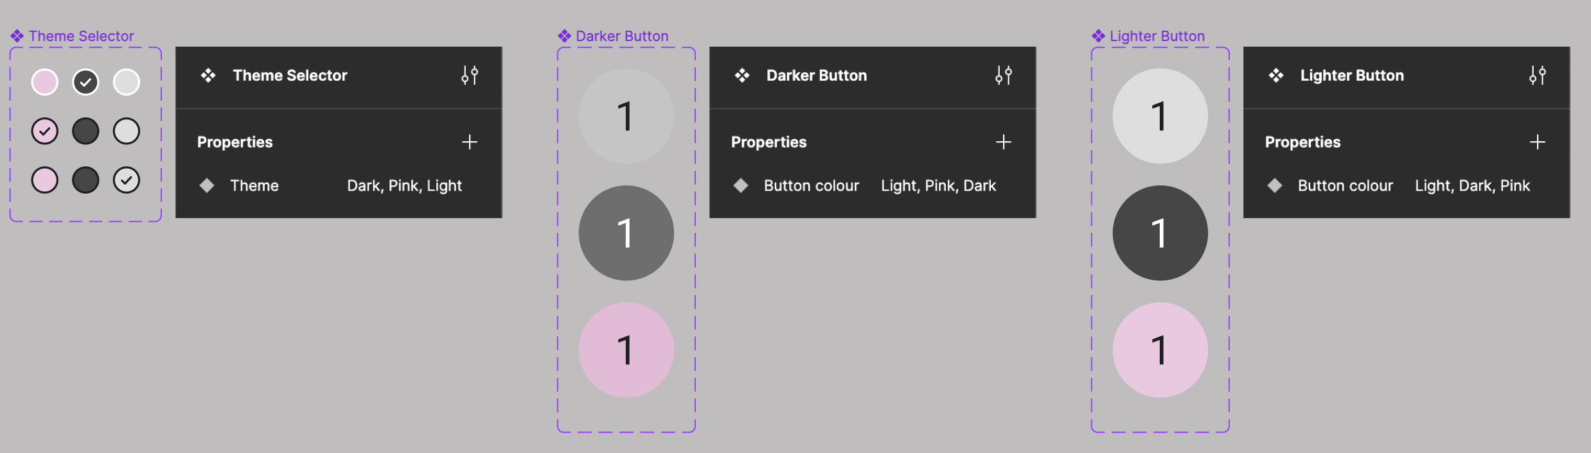Viewport: 1591px width, 453px height.
Task: Click the component icon in the Darker Button header
Action: 742,76
